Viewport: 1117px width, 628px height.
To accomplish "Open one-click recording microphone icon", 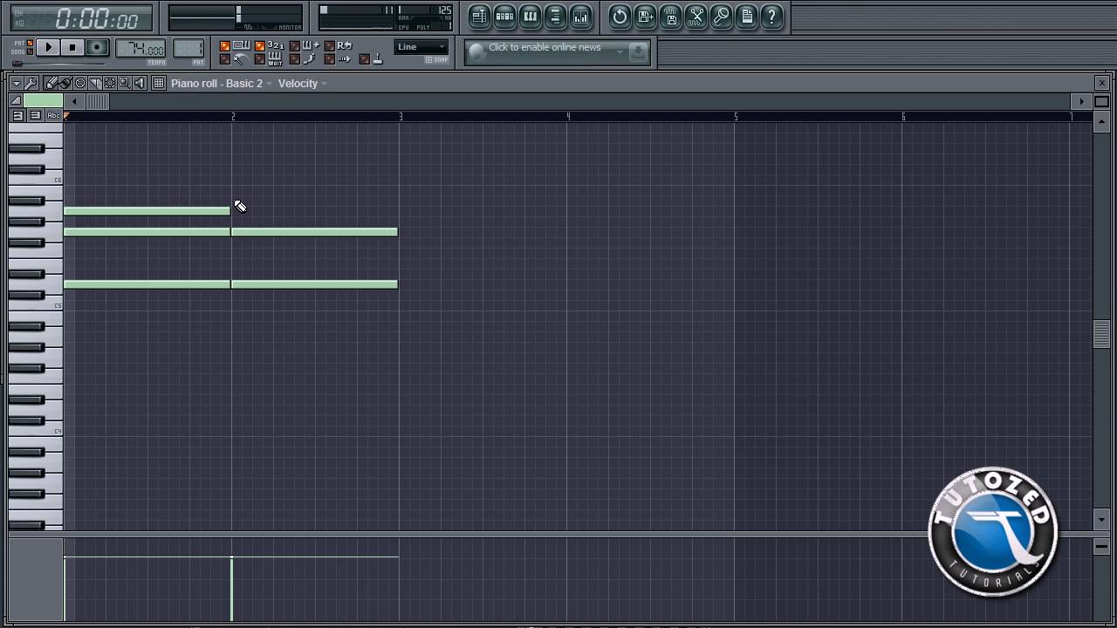I will click(721, 16).
